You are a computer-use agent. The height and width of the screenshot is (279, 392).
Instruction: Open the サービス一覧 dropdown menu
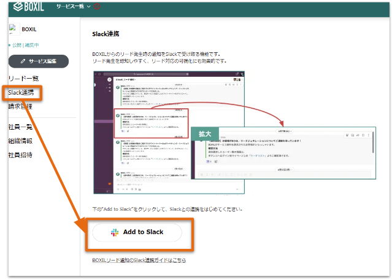point(73,6)
